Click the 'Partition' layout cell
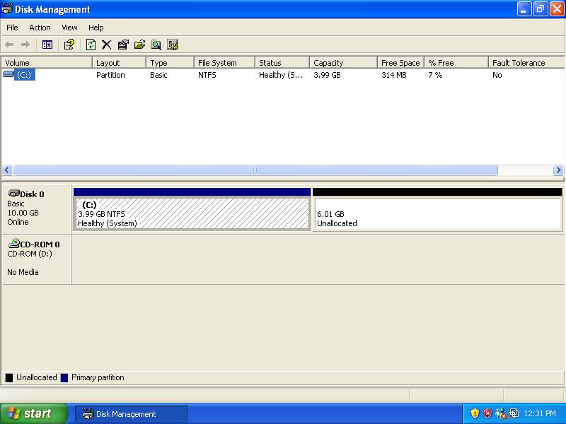Viewport: 566px width, 424px height. pyautogui.click(x=110, y=75)
